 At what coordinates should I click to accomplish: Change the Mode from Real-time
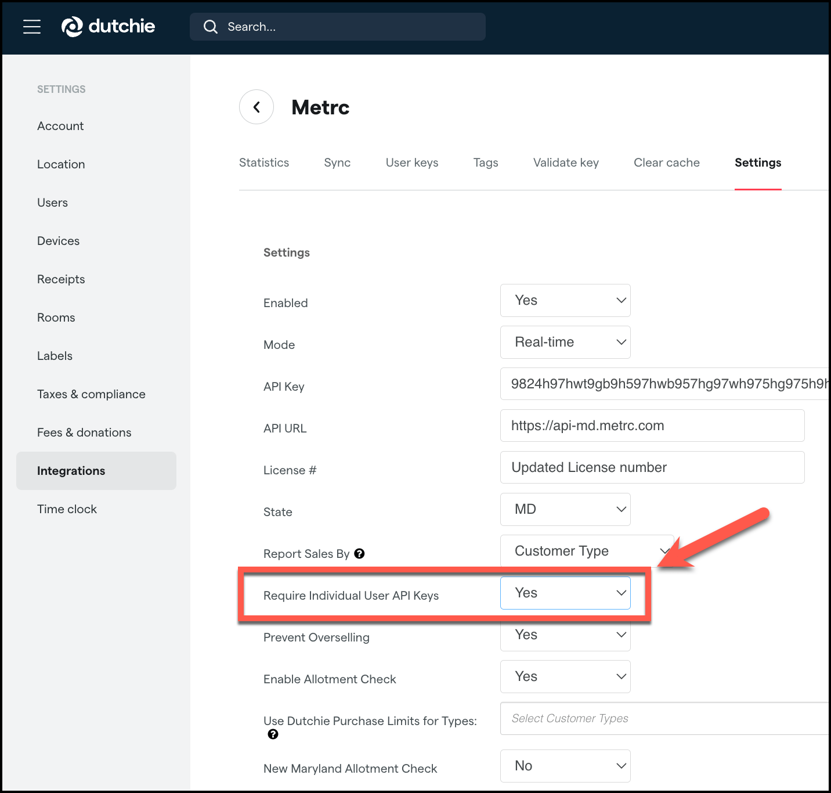click(x=565, y=342)
